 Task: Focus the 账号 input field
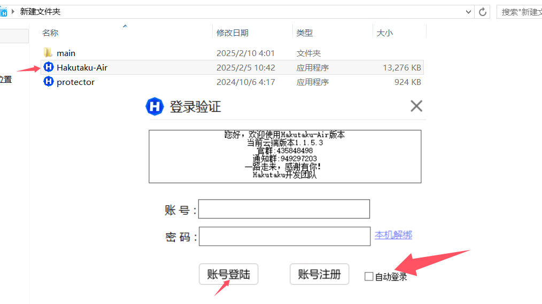pos(284,209)
